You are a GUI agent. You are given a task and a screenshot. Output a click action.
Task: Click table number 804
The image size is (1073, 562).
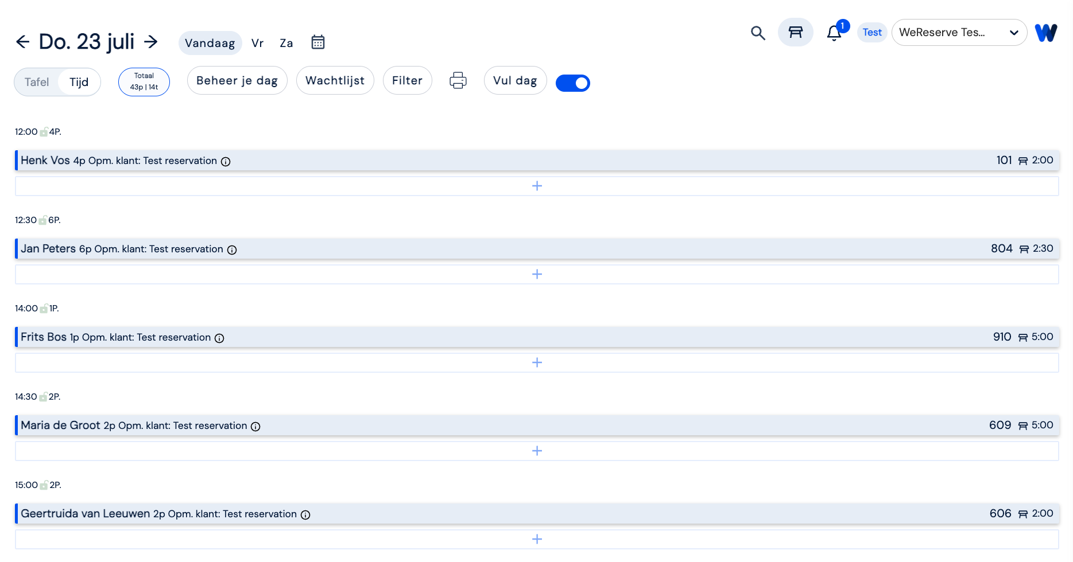(x=1002, y=249)
